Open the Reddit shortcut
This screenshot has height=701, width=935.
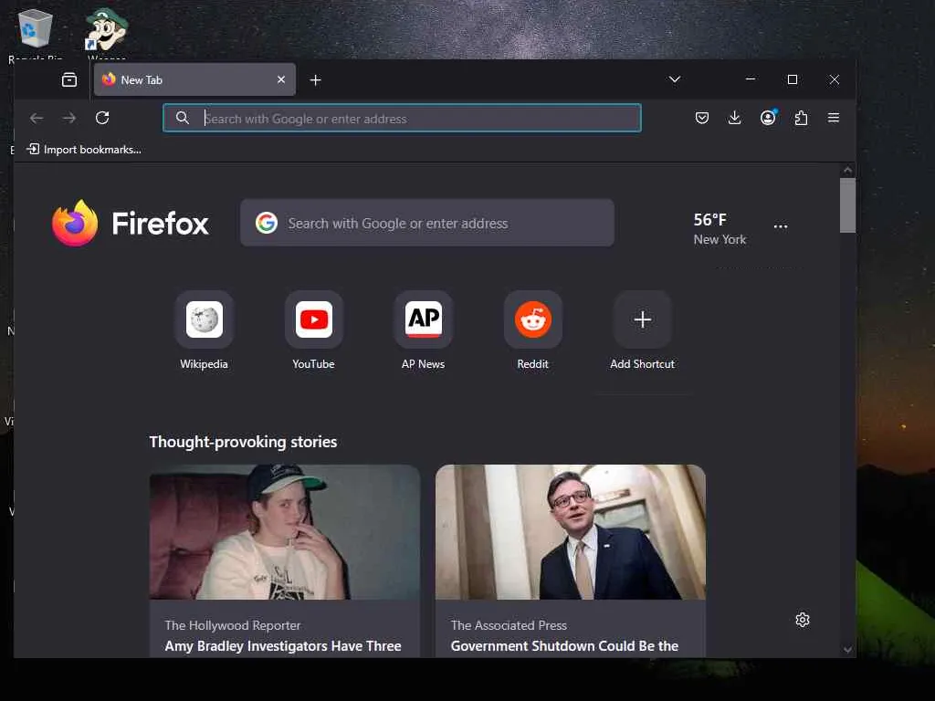coord(532,330)
